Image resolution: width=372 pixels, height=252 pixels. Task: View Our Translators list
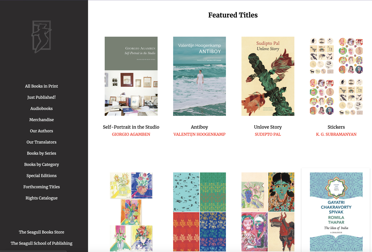click(41, 142)
